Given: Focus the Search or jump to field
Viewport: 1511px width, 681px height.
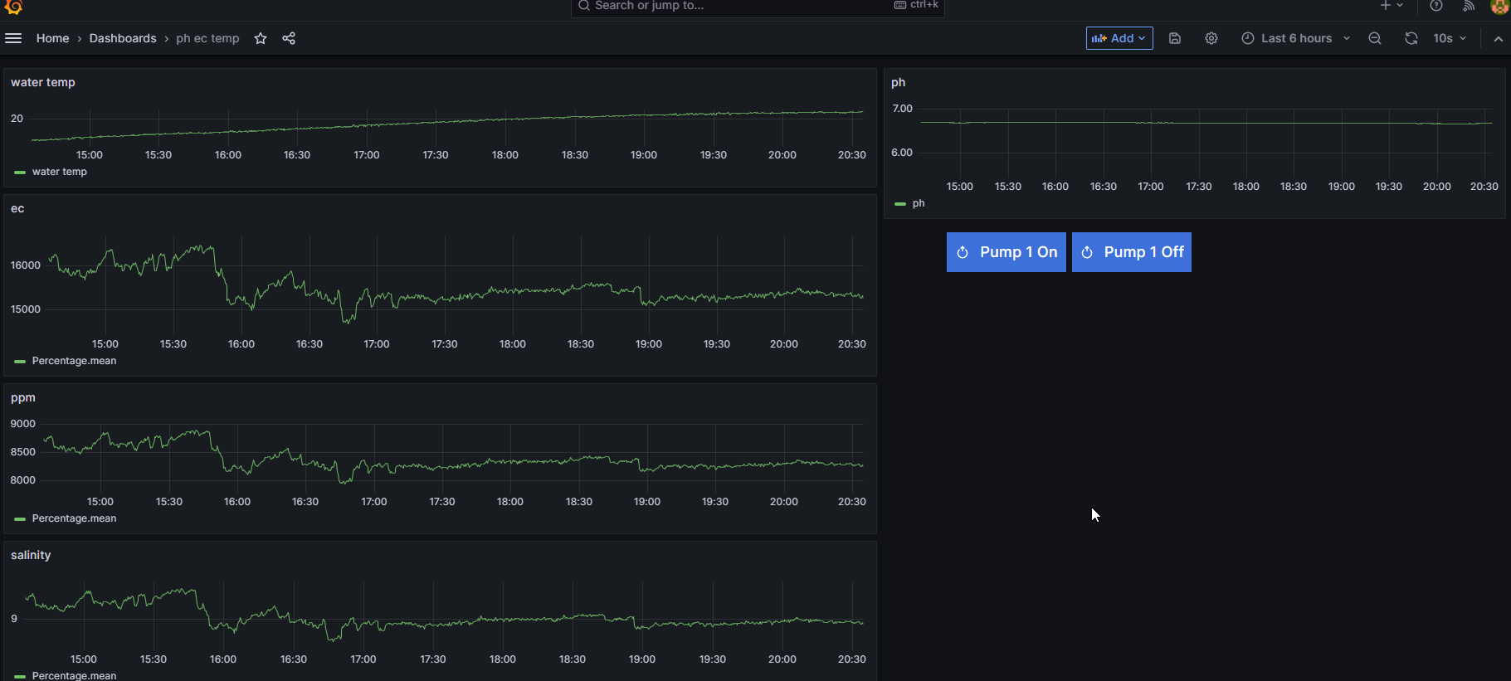Looking at the screenshot, I should tap(758, 7).
